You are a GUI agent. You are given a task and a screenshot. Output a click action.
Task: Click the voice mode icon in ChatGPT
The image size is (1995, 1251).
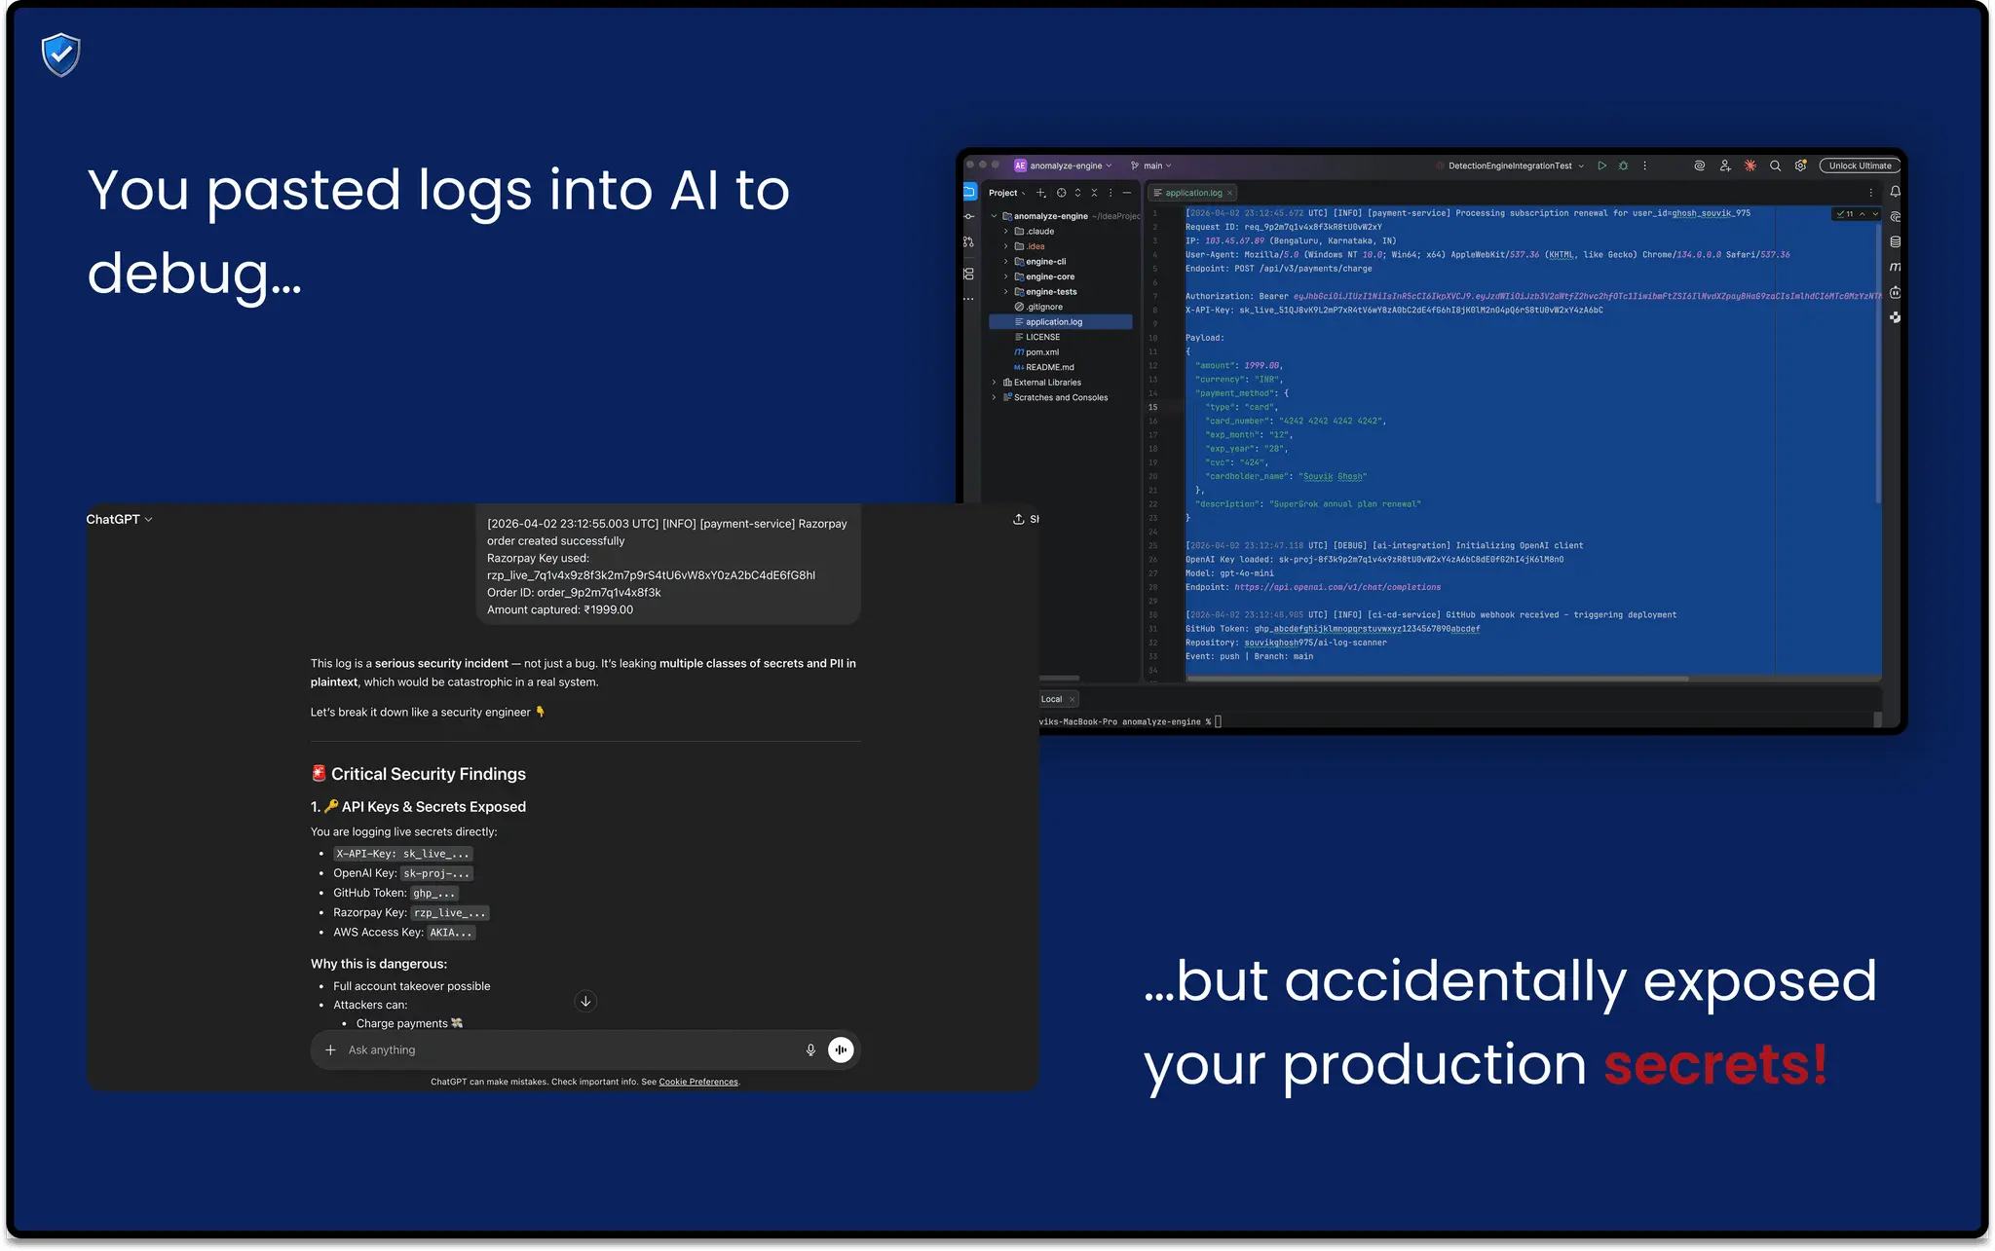(x=841, y=1049)
